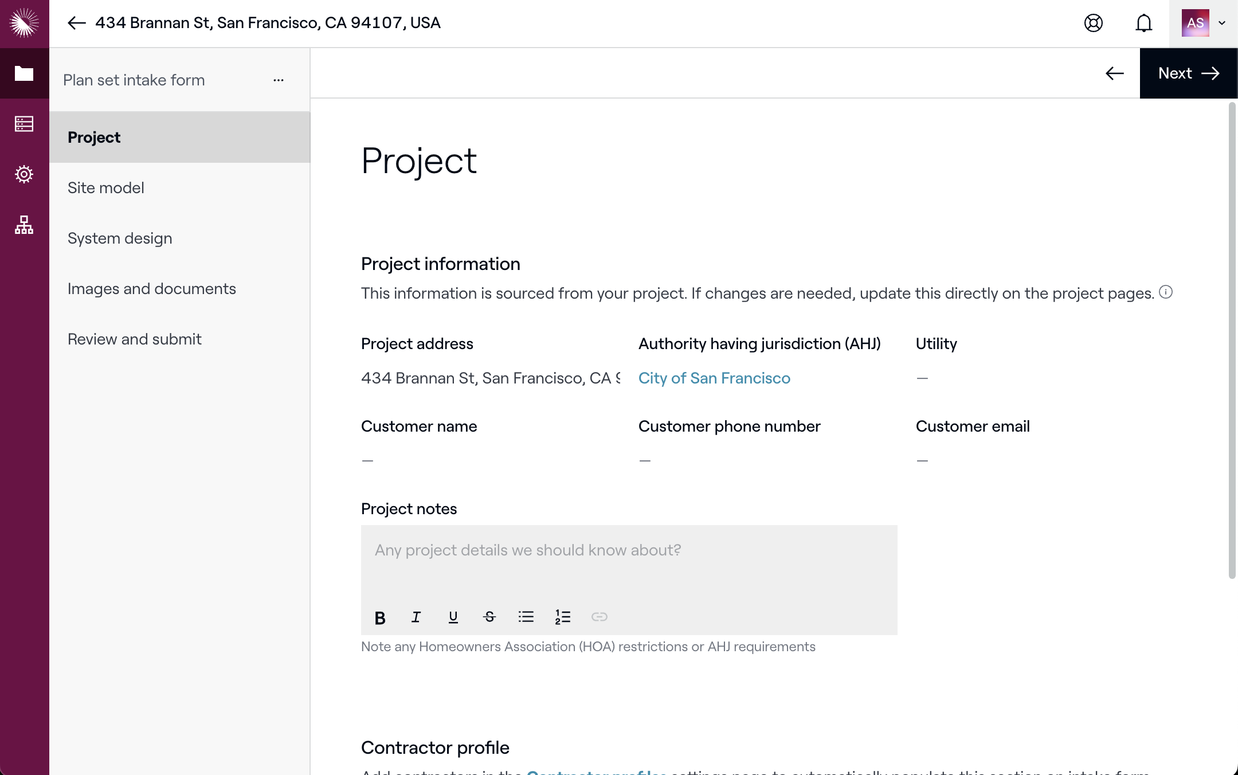This screenshot has width=1238, height=775.
Task: Insert a bulleted list in notes
Action: [x=526, y=617]
